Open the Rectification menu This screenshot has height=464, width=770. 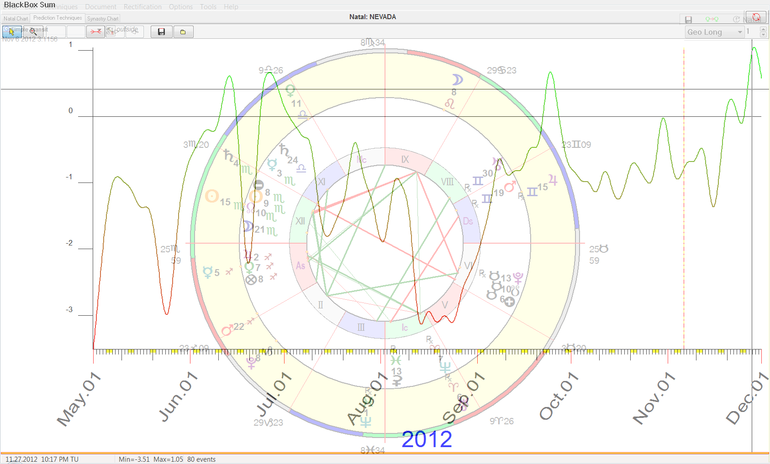click(142, 7)
